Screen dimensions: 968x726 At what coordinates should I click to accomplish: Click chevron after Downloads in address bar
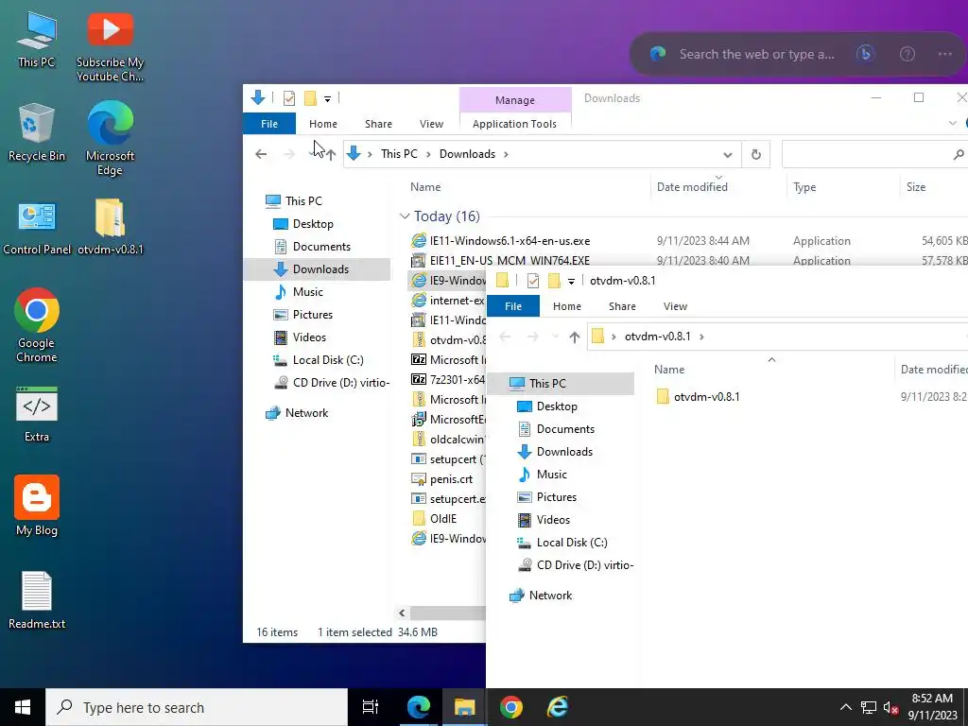(x=507, y=154)
